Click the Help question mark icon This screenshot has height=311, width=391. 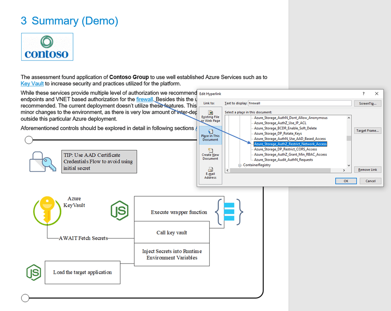click(x=363, y=94)
